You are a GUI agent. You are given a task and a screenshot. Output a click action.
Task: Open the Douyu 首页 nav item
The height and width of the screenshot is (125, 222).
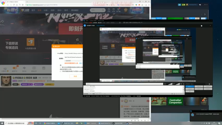coord(33,10)
